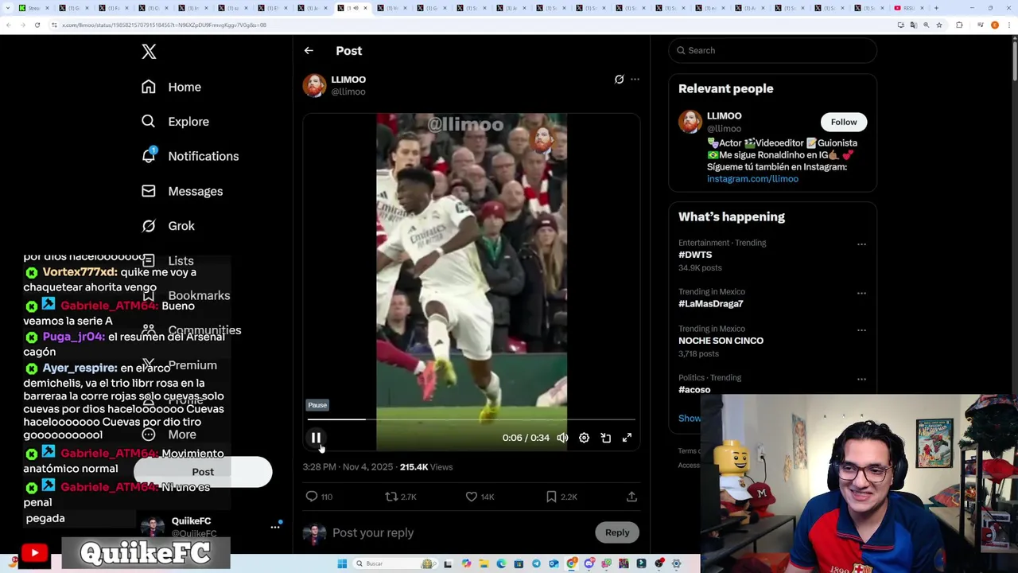The height and width of the screenshot is (573, 1018).
Task: Seek on the video progress bar
Action: point(471,419)
